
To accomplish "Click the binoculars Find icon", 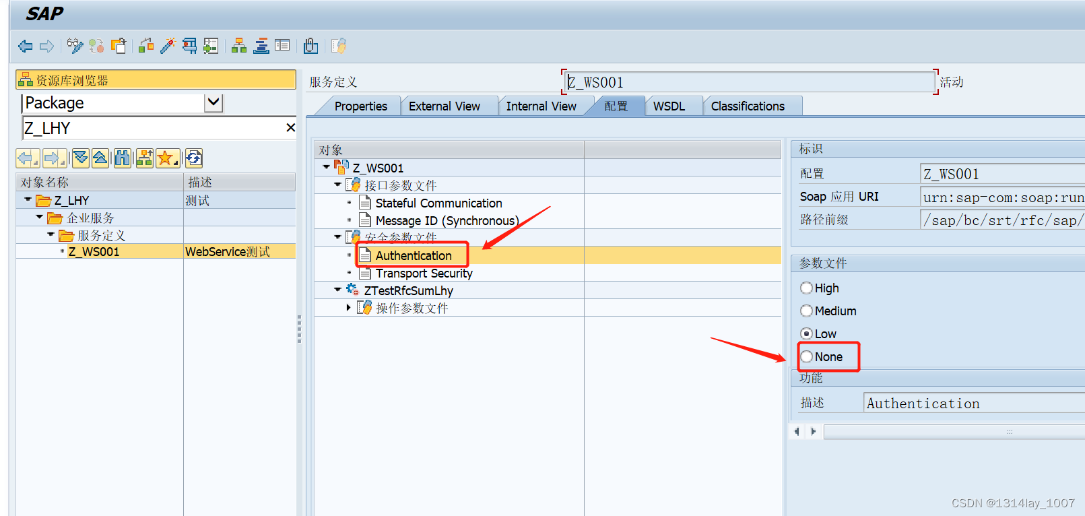I will pos(123,158).
